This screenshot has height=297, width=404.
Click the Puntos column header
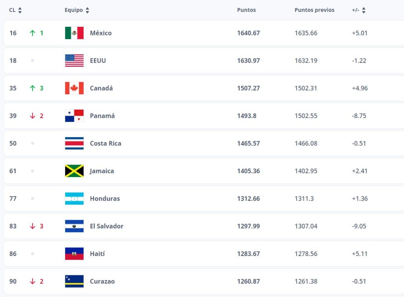246,10
